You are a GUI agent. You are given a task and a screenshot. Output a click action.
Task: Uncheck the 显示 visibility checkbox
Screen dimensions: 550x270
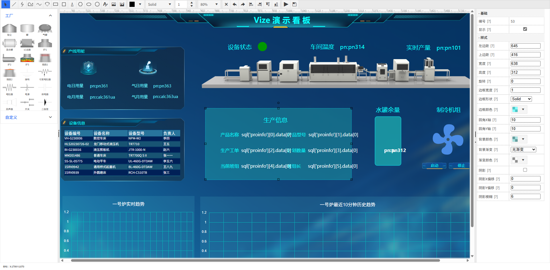525,29
